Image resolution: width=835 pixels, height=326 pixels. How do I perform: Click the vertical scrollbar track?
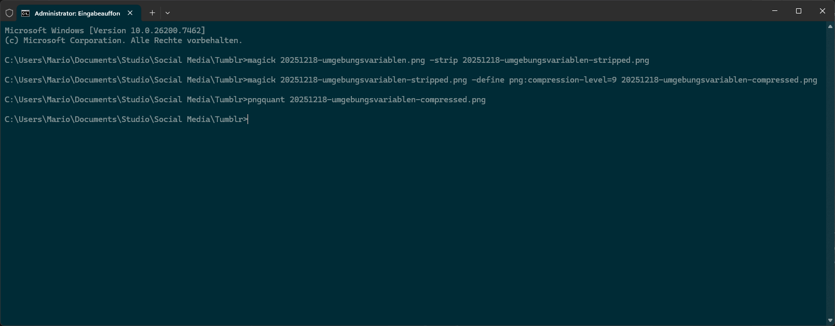(x=830, y=171)
